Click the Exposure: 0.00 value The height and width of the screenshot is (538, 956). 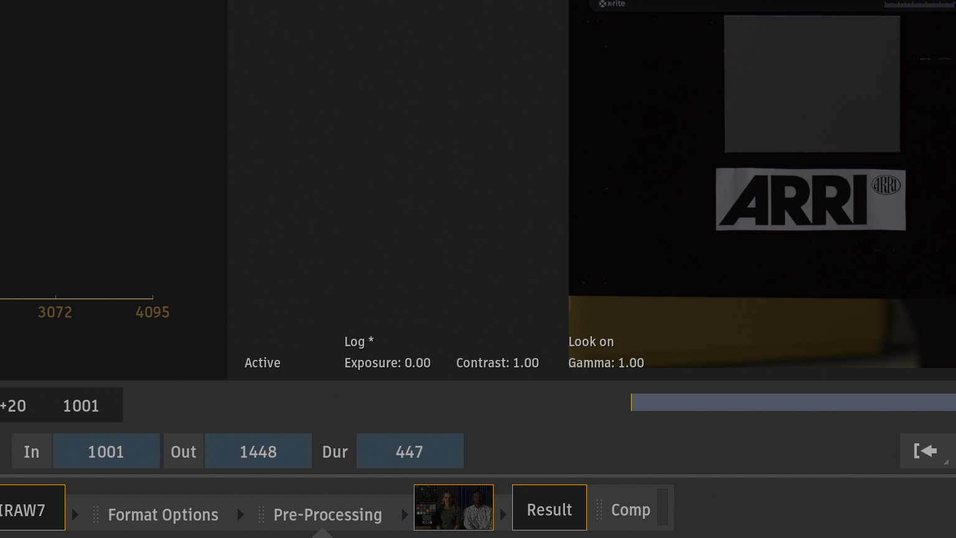point(387,362)
